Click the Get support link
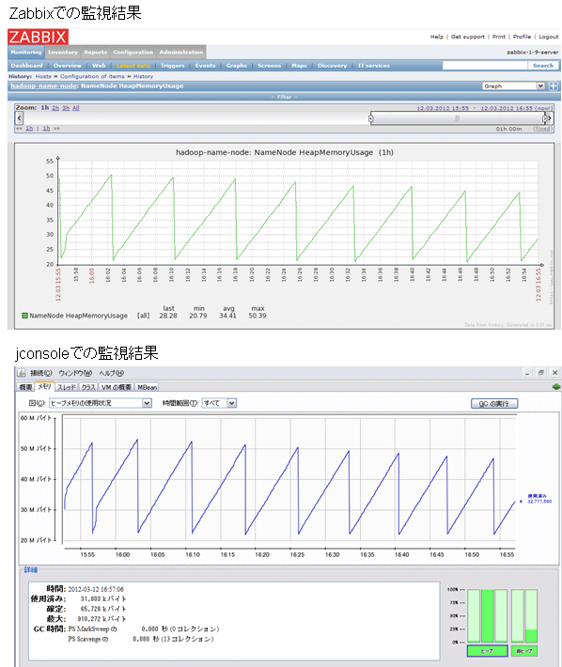The image size is (562, 667). tap(468, 37)
